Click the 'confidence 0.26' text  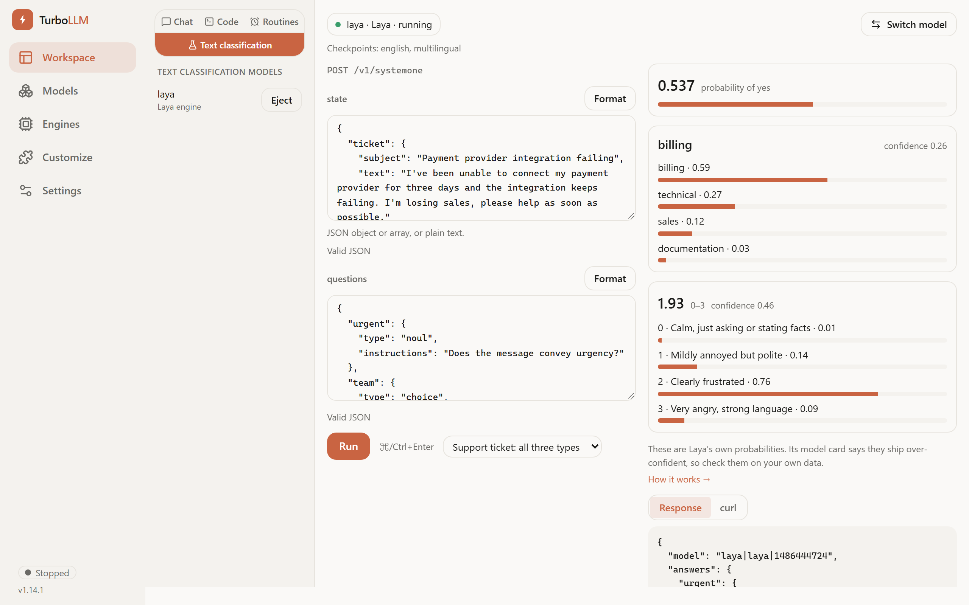tap(915, 146)
